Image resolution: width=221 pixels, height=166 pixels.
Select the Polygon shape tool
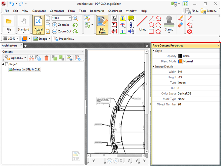[158, 25]
